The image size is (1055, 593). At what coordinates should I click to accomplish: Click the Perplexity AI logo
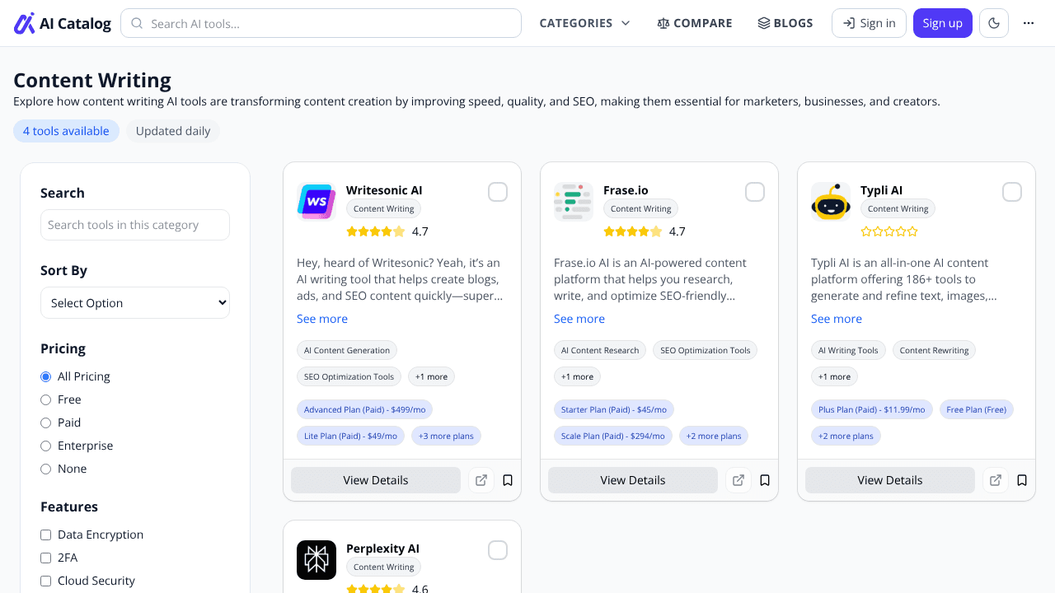point(316,560)
